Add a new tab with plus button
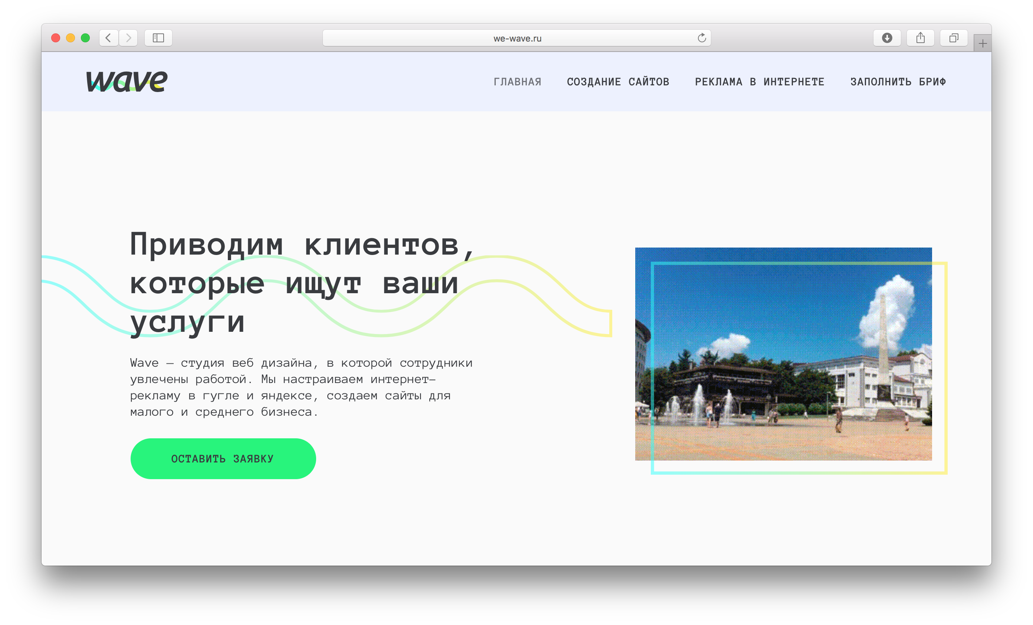 982,43
